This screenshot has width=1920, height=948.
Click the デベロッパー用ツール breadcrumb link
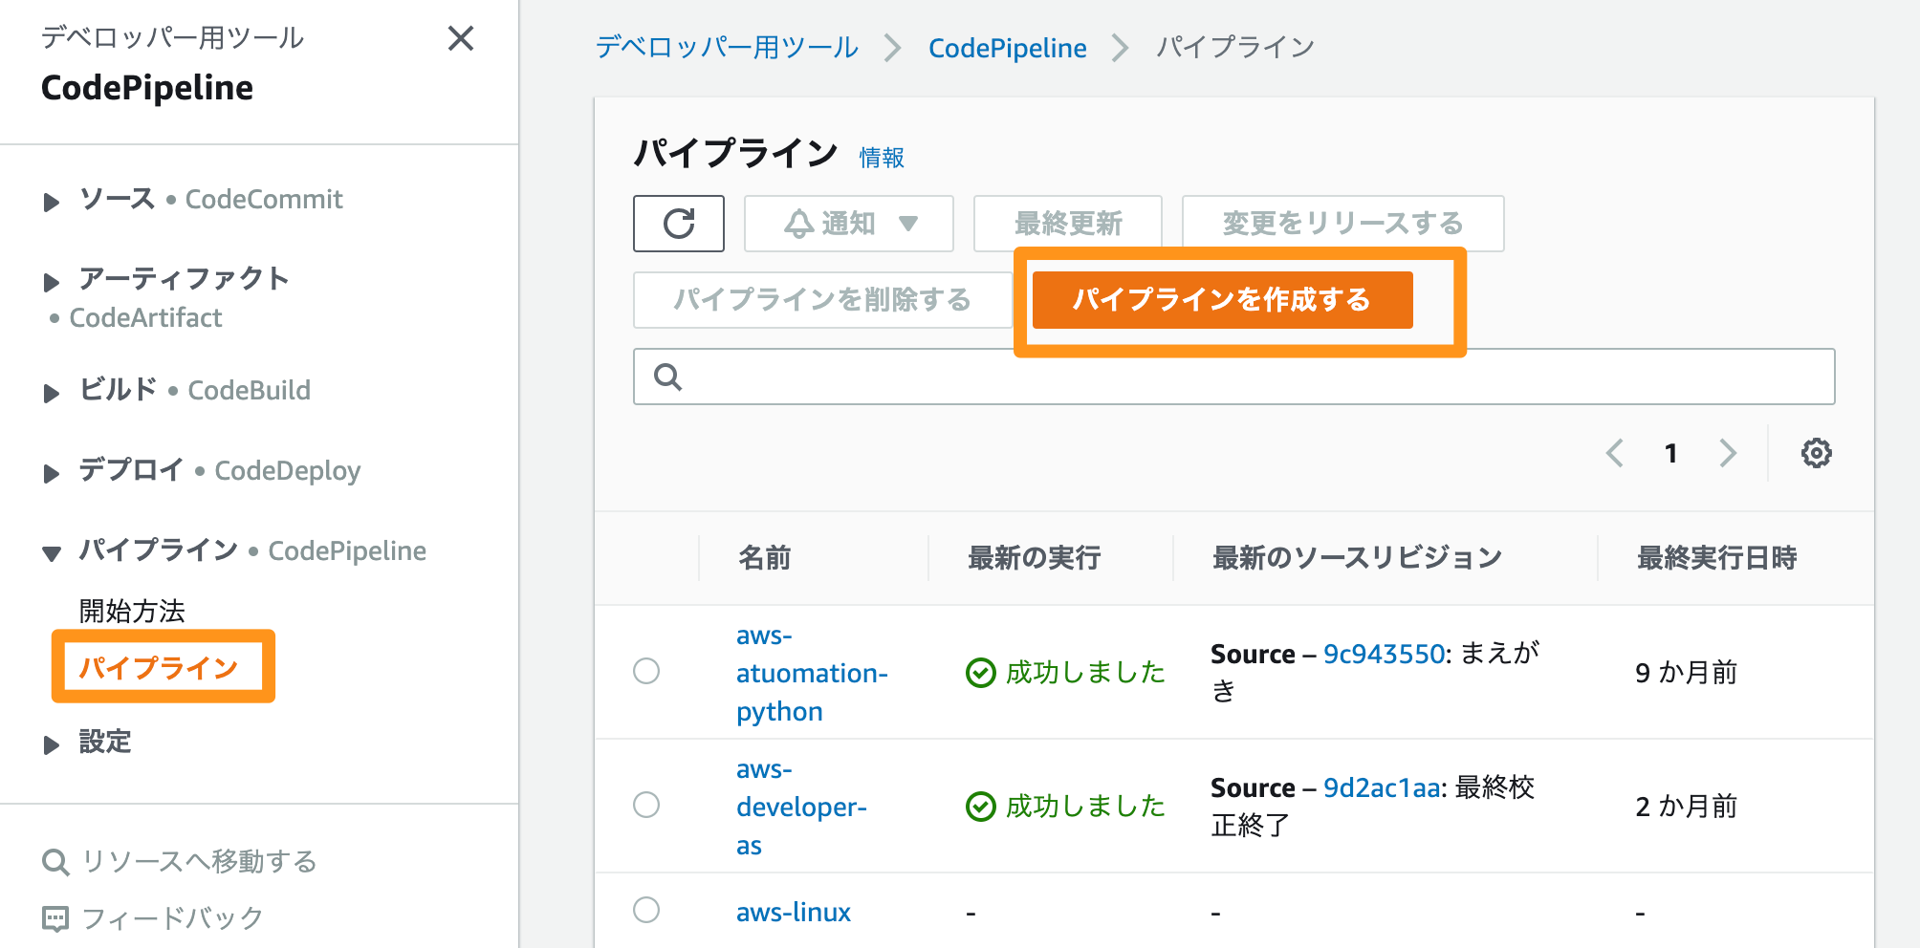tap(727, 47)
